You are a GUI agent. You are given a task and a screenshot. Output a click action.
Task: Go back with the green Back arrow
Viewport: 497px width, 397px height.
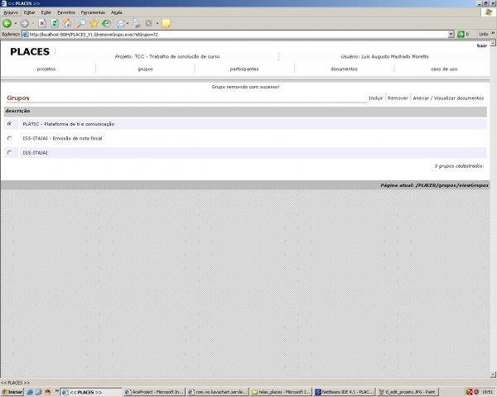coord(7,23)
